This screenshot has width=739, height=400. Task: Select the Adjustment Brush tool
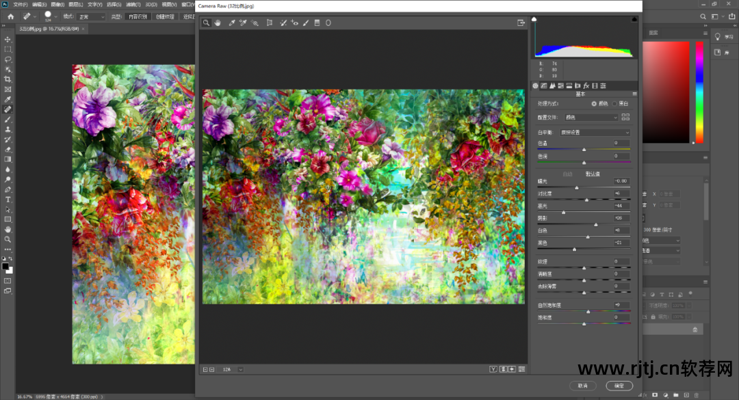[x=306, y=23]
